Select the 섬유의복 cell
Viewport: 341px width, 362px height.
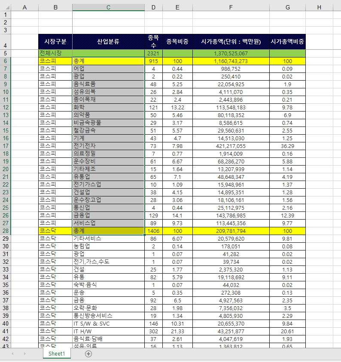click(108, 92)
